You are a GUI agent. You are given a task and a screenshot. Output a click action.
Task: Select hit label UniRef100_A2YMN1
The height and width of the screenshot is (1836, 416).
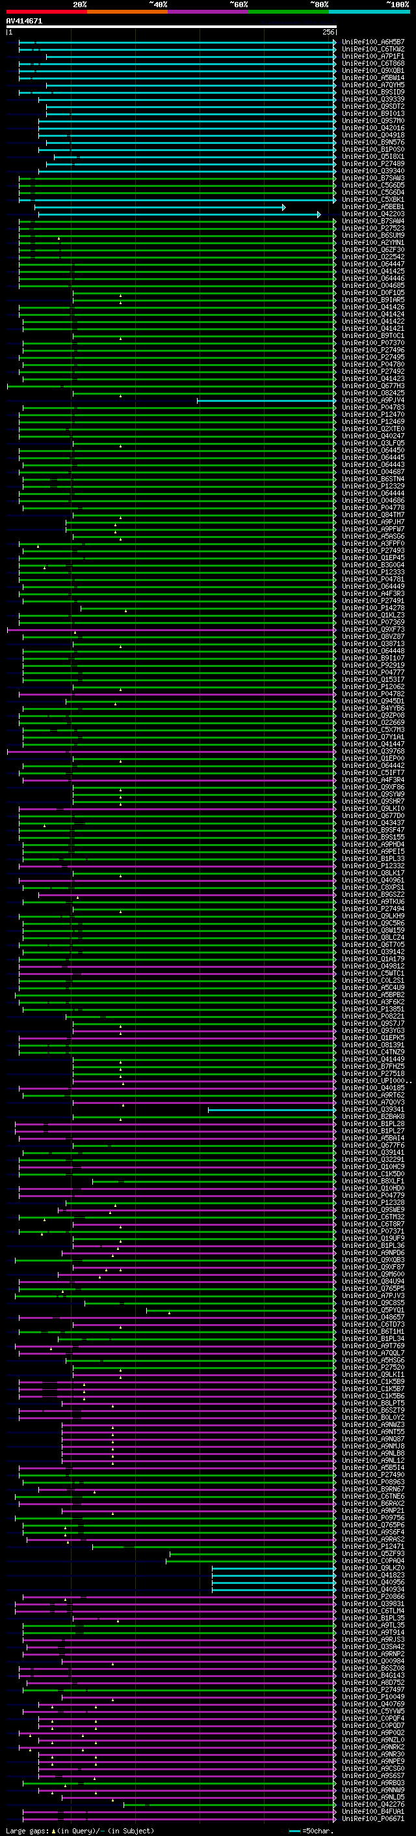pyautogui.click(x=373, y=242)
